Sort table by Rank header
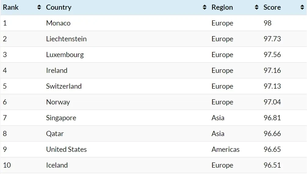 coord(11,7)
